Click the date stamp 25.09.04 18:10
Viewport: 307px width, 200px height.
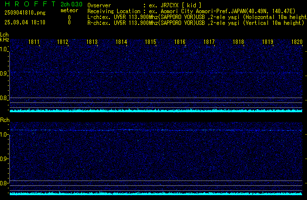[25, 22]
